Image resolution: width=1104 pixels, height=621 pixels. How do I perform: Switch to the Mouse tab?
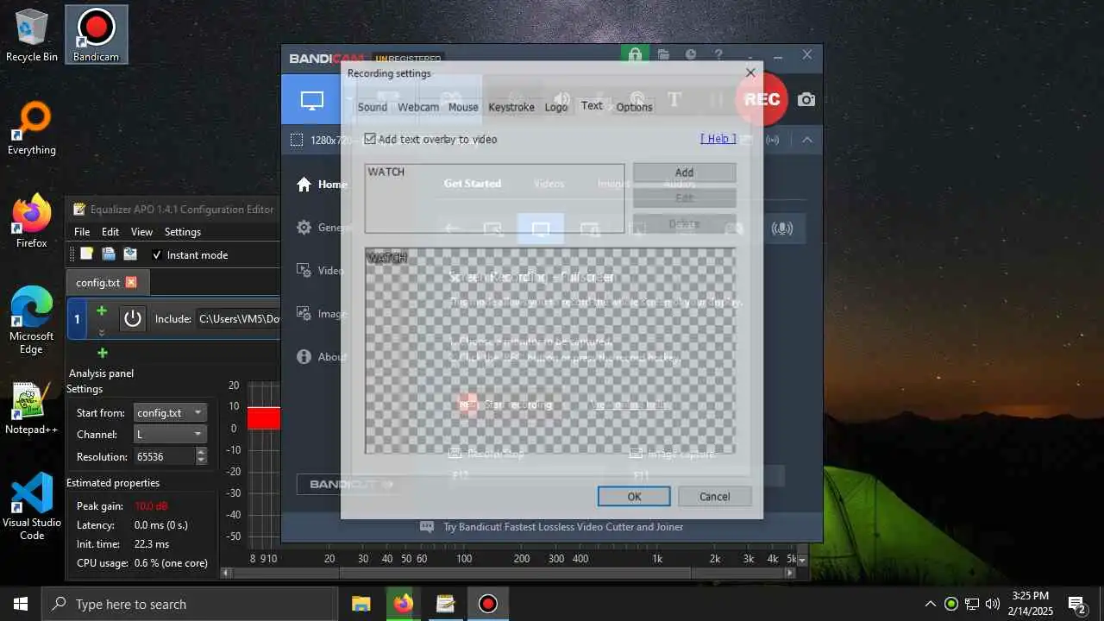pos(463,107)
